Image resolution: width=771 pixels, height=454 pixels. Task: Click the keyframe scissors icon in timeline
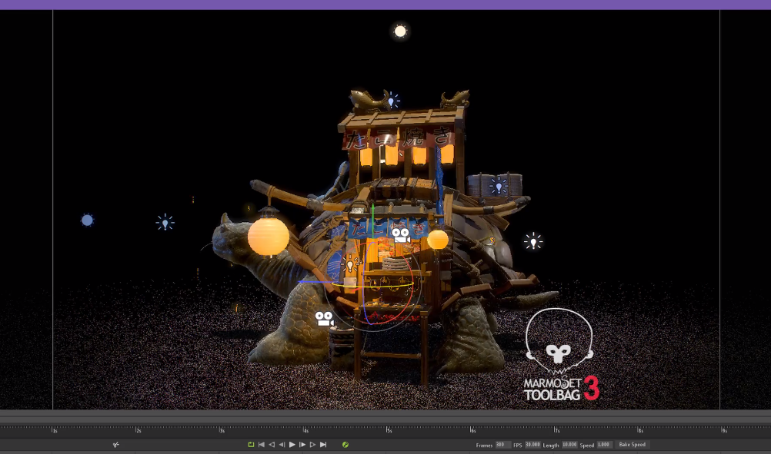(115, 445)
